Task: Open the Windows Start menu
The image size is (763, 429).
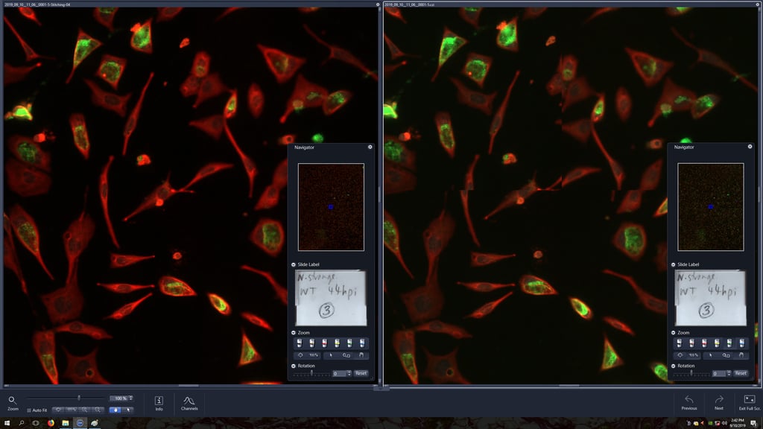Action: pos(7,423)
